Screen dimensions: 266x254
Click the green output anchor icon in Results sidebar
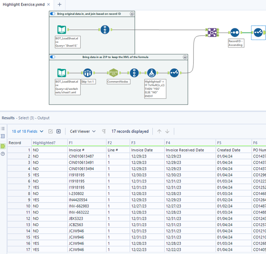click(x=3, y=146)
